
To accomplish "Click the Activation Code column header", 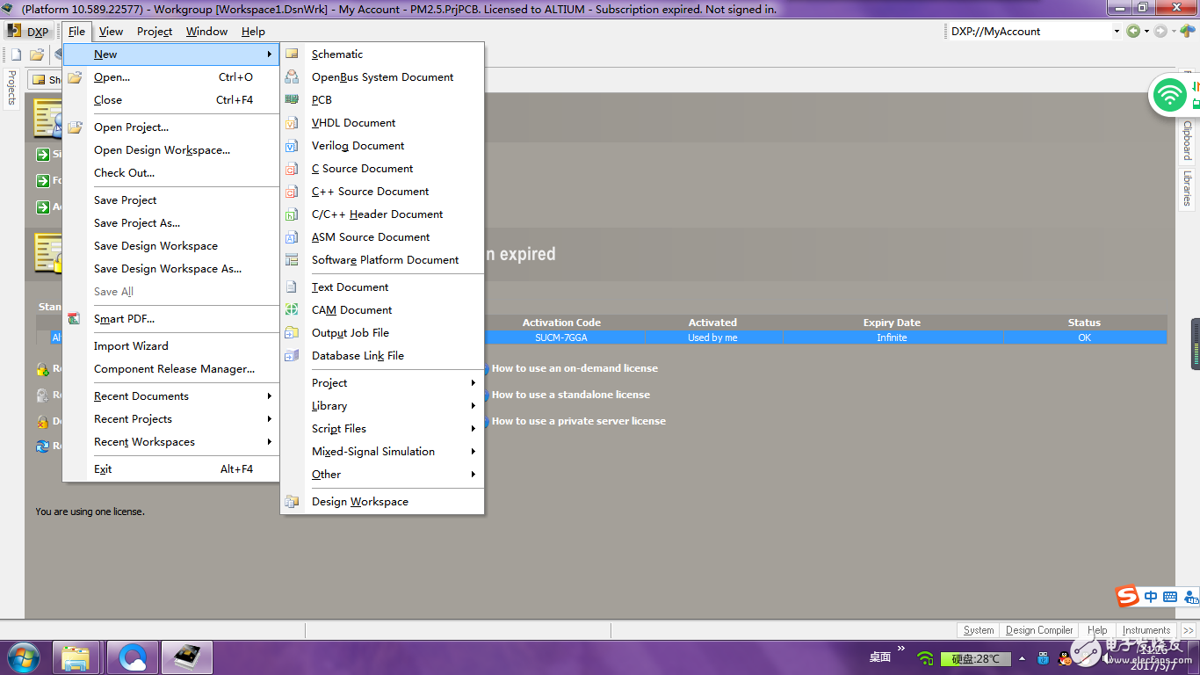I will (561, 323).
